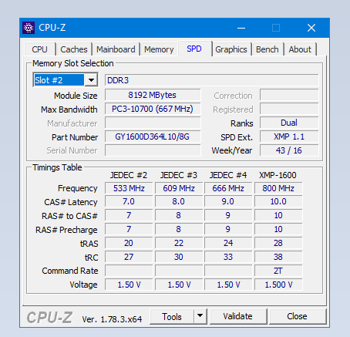
Task: Click the XMP-1600 frequency 800 MHz cell
Action: click(x=278, y=188)
